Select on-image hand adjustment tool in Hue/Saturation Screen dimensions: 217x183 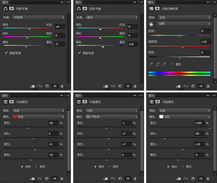tap(151, 24)
